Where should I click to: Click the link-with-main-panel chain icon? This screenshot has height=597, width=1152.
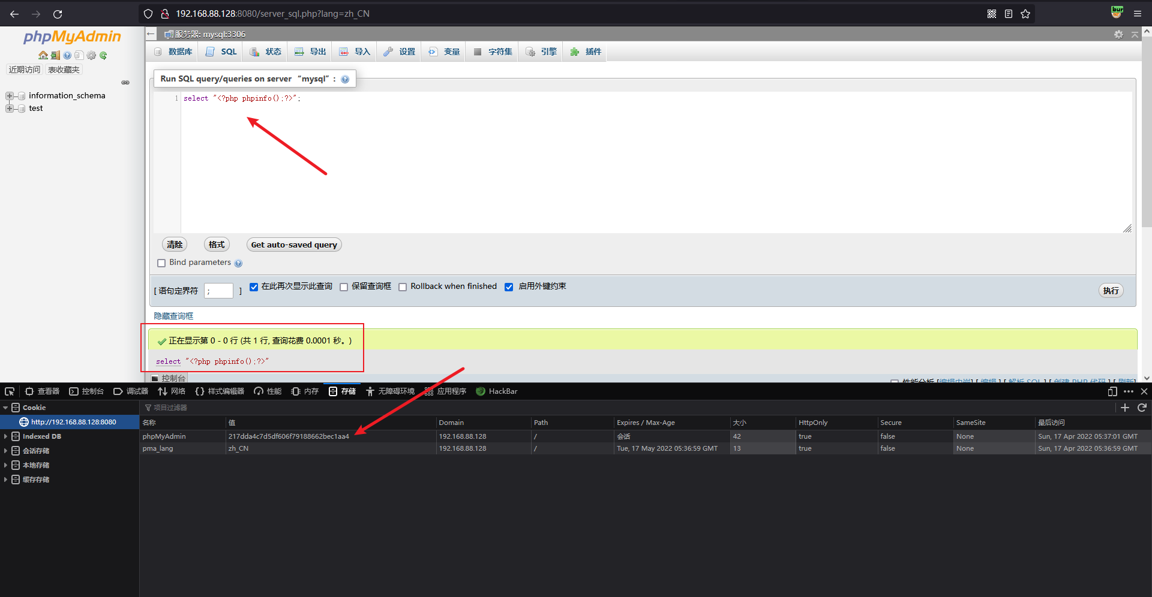125,82
